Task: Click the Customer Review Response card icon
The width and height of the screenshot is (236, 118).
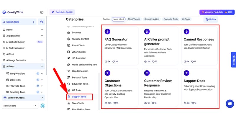Action: 147,73
